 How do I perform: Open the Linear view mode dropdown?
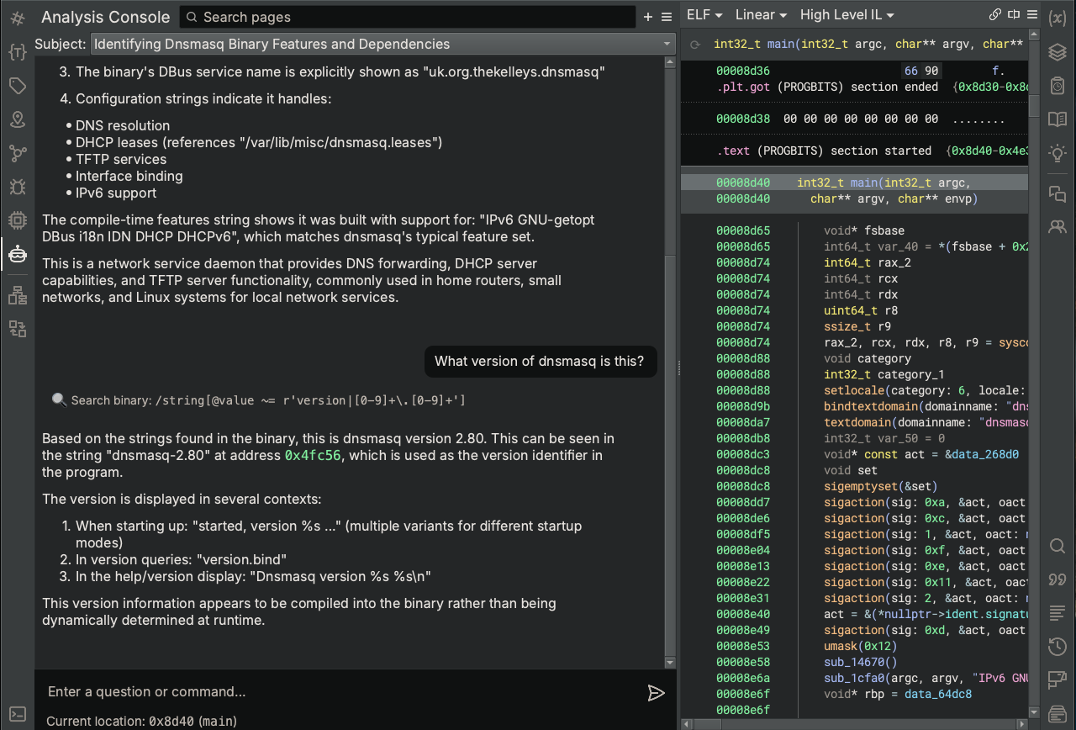[x=761, y=14]
